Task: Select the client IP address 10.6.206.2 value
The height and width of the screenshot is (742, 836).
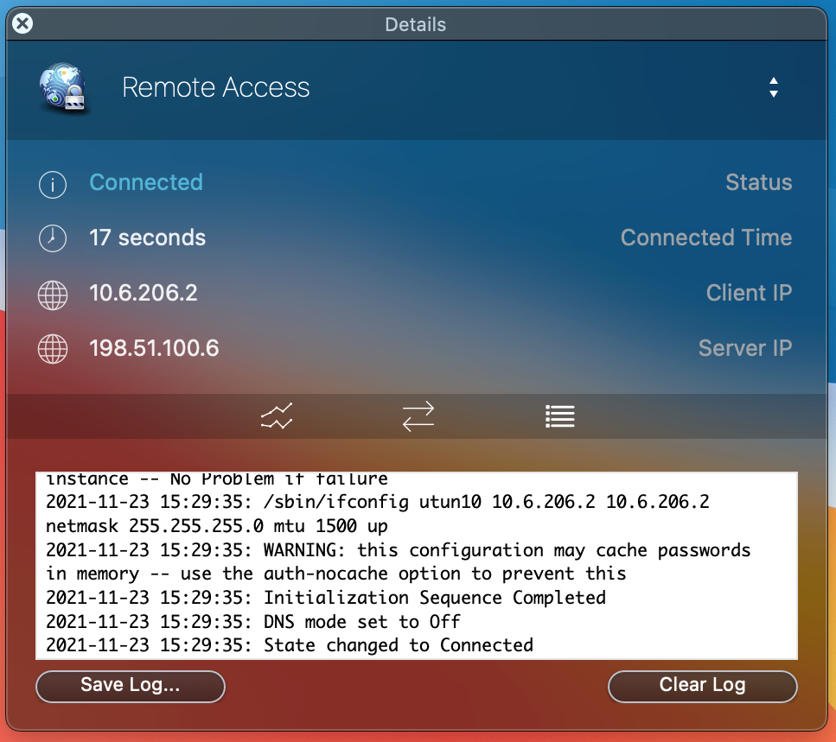Action: [x=144, y=294]
